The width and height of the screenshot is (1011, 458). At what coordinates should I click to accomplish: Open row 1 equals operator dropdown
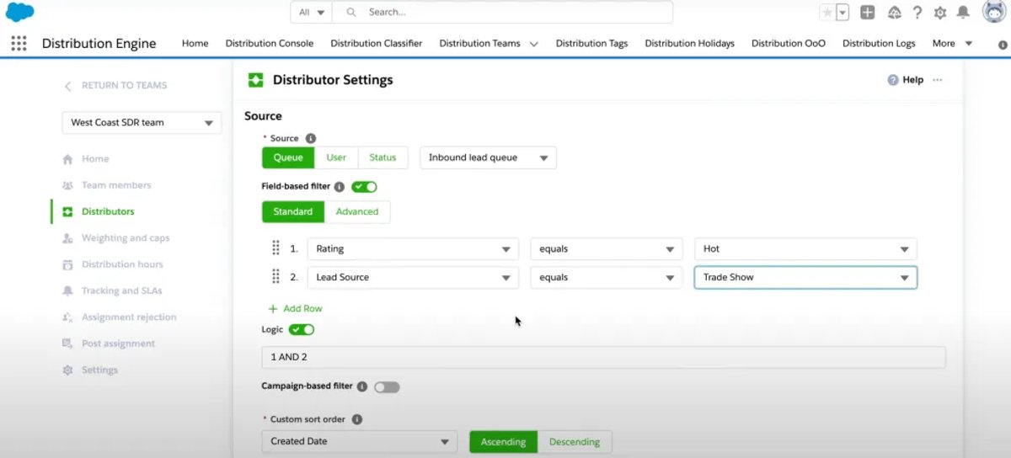click(x=606, y=249)
